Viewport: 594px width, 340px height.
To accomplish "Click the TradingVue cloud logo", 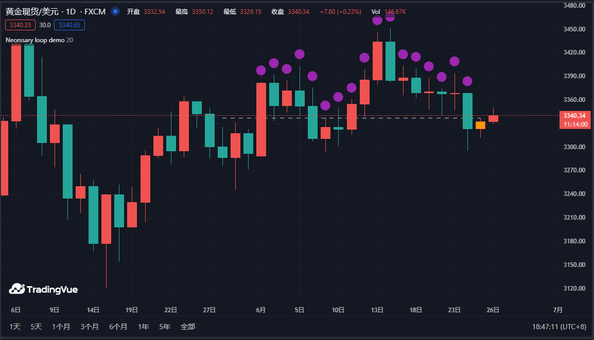I will [16, 289].
